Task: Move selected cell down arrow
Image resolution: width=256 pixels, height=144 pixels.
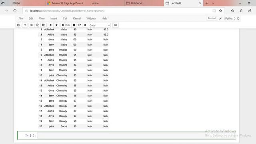Action: 56,25
